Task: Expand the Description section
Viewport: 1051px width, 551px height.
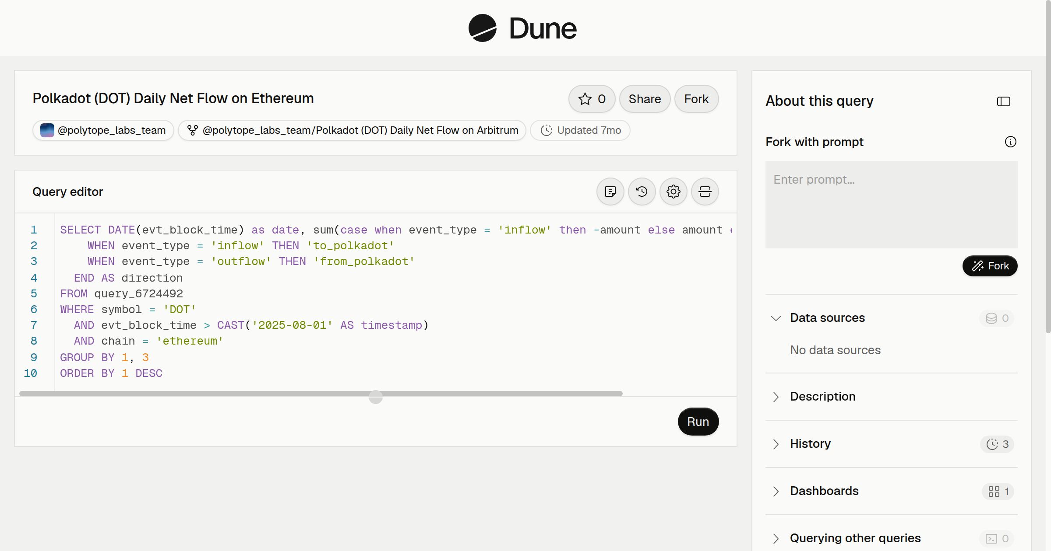Action: pyautogui.click(x=776, y=397)
